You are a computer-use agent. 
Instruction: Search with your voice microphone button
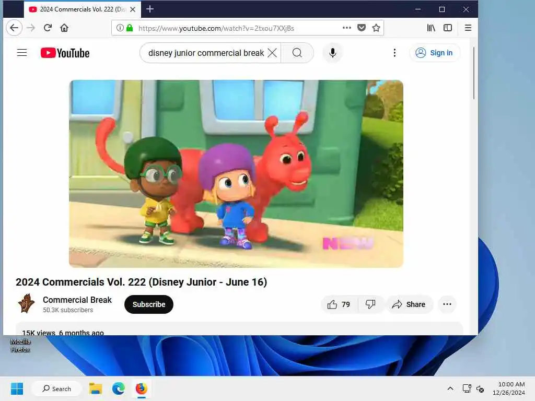tap(333, 53)
